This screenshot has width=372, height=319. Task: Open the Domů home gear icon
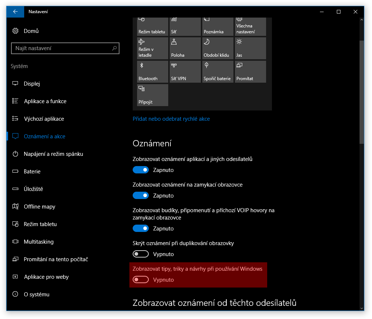click(15, 31)
